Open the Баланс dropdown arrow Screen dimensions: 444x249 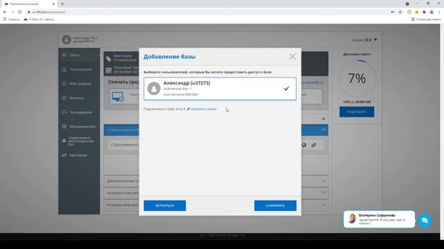[375, 40]
